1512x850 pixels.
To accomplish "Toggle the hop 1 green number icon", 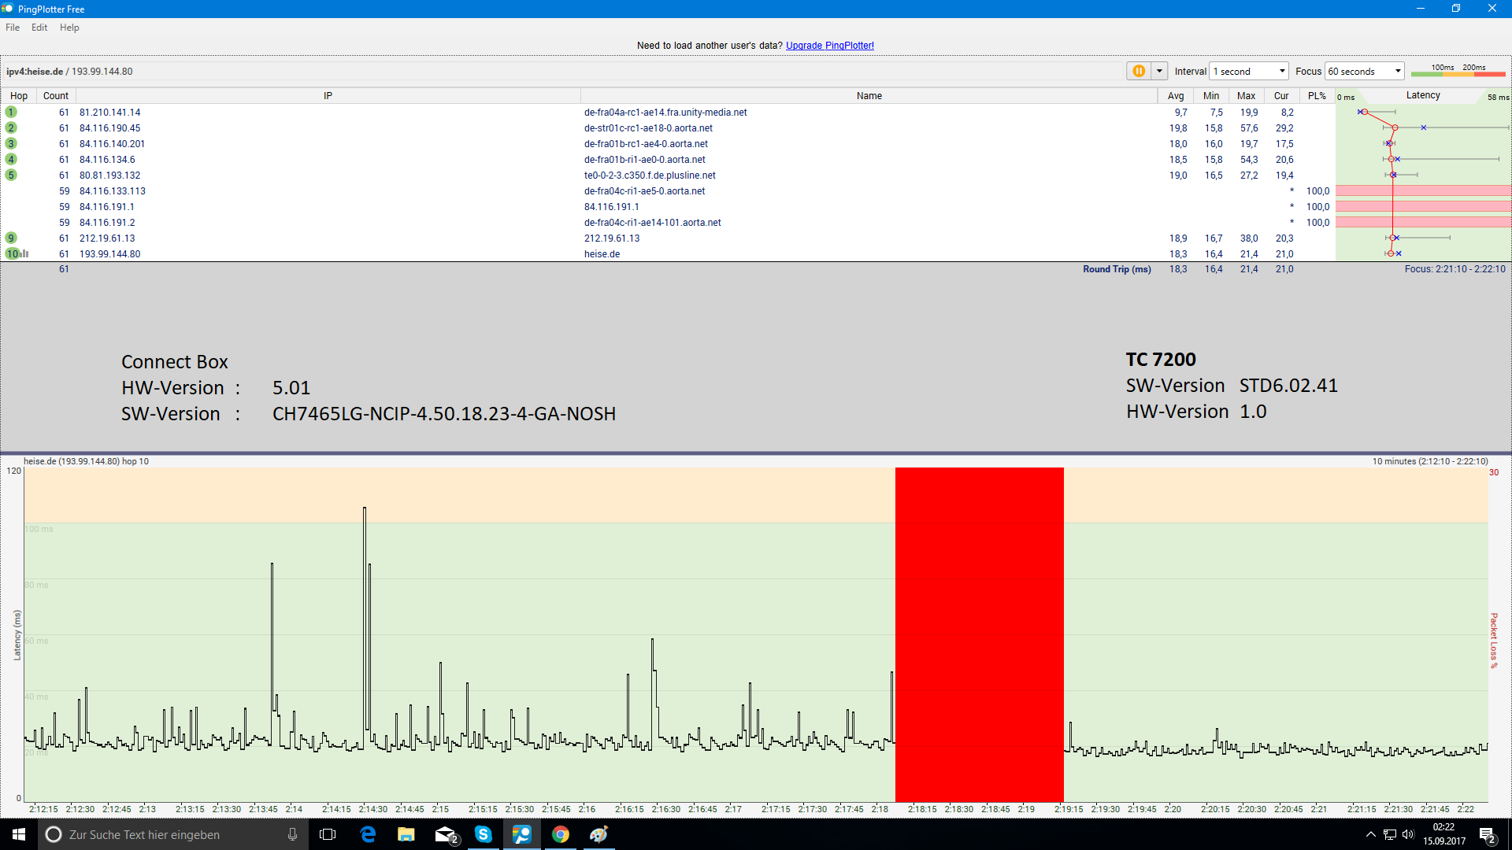I will coord(11,113).
